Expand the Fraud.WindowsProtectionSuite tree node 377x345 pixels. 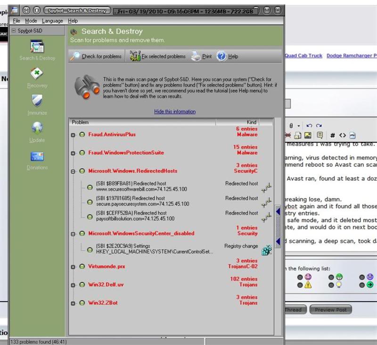pyautogui.click(x=73, y=153)
